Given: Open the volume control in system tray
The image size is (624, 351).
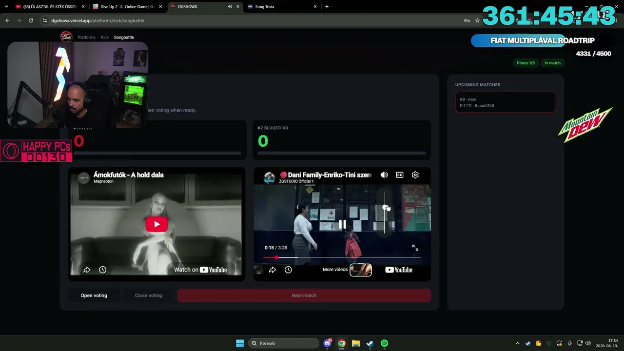Looking at the screenshot, I should 588,343.
